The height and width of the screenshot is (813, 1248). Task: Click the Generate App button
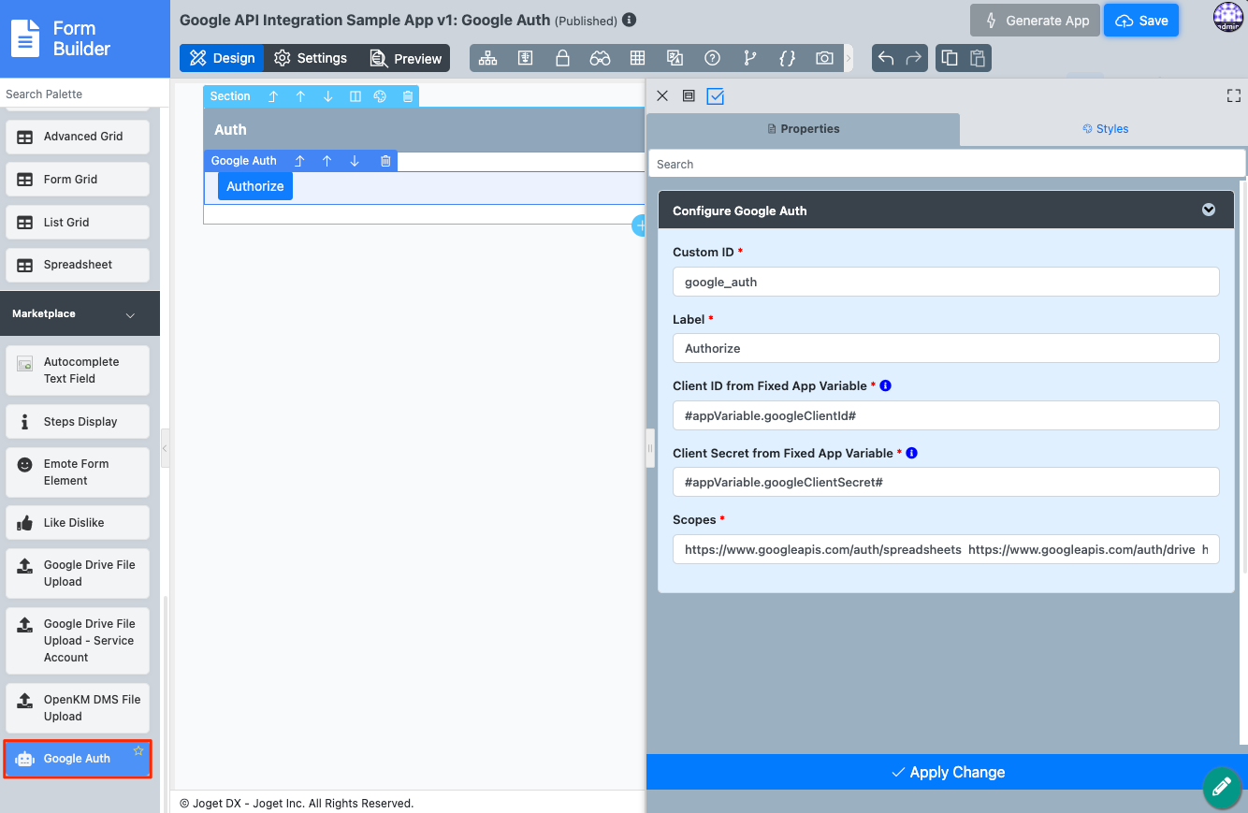[x=1036, y=21]
